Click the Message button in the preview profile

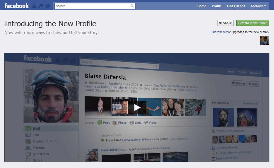click(x=239, y=83)
